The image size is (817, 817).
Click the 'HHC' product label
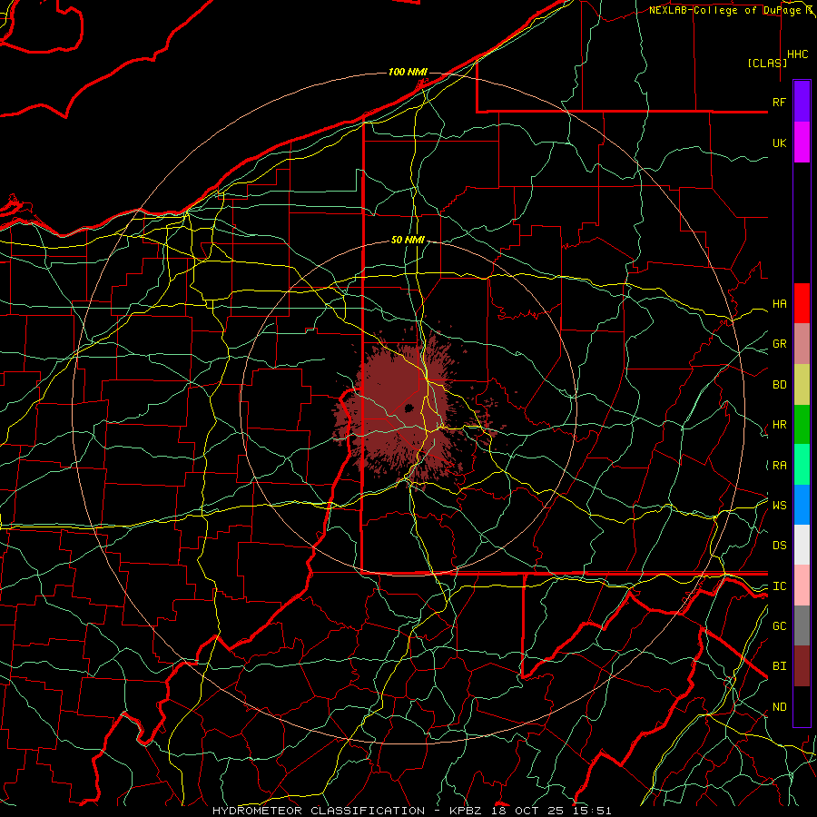pos(798,54)
